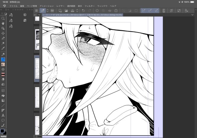The height and width of the screenshot is (138, 197).
Task: Click the touch gesture settings finger icon
Action: tap(187, 10)
